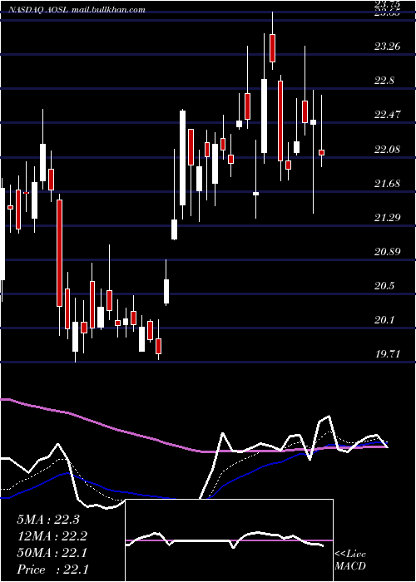Image resolution: width=416 pixels, height=582 pixels.
Task: Click inside the MACD inset panel
Action: coord(229,540)
